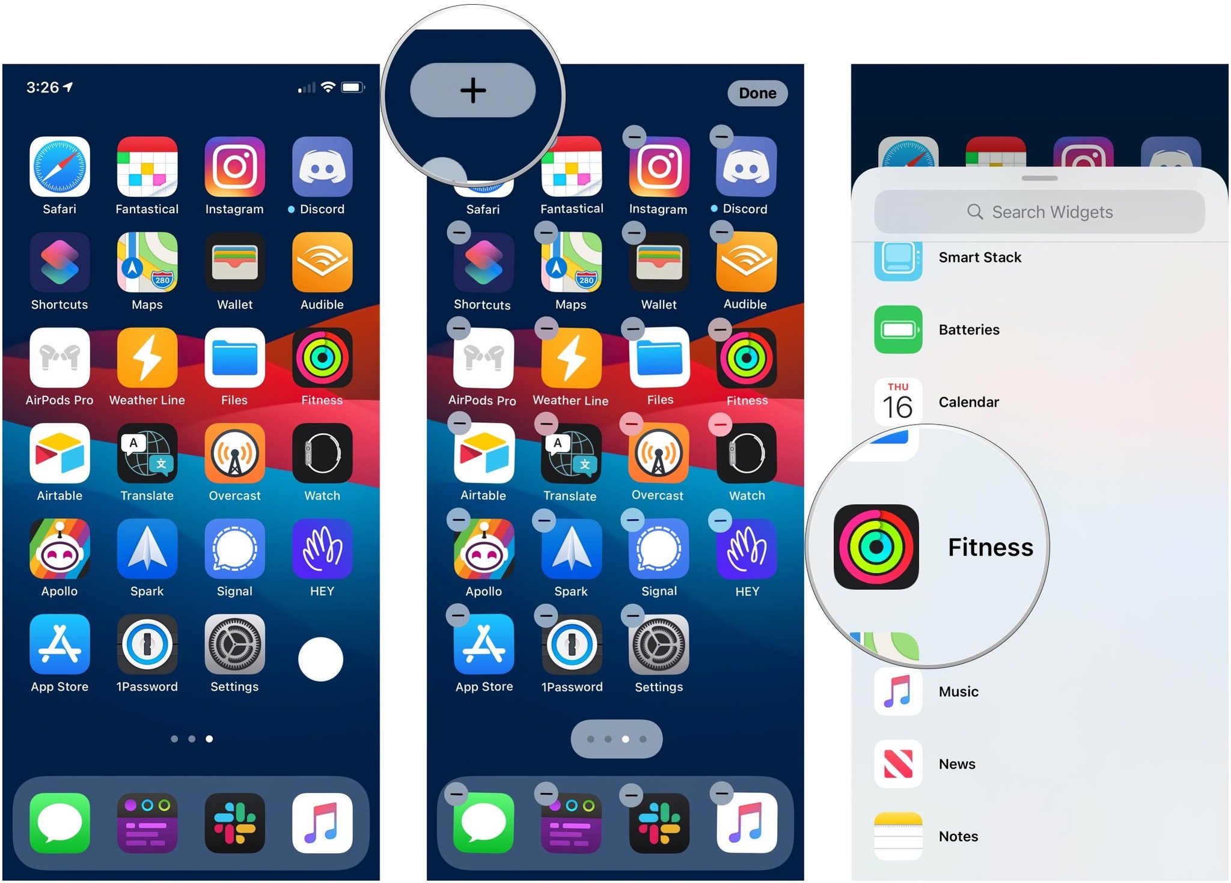Tap the Add widget plus button
Image resolution: width=1231 pixels, height=883 pixels.
coord(471,93)
